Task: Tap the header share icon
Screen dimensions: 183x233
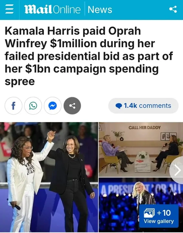Action: 173,9
